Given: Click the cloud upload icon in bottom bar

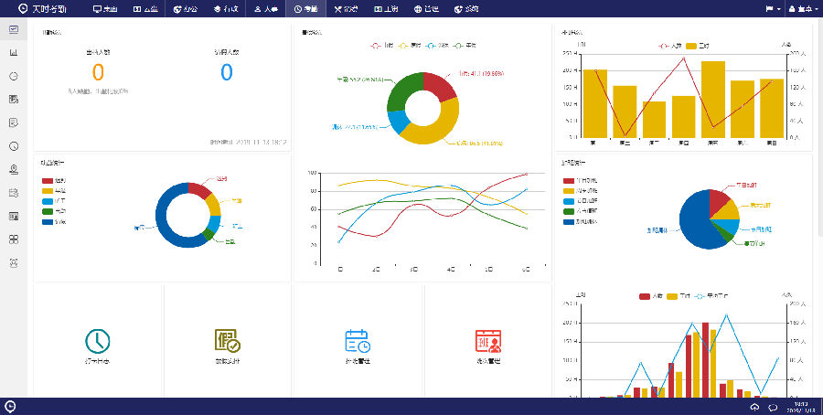Looking at the screenshot, I should coord(754,407).
